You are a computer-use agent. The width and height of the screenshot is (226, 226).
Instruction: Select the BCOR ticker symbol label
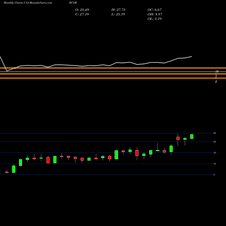pyautogui.click(x=73, y=3)
